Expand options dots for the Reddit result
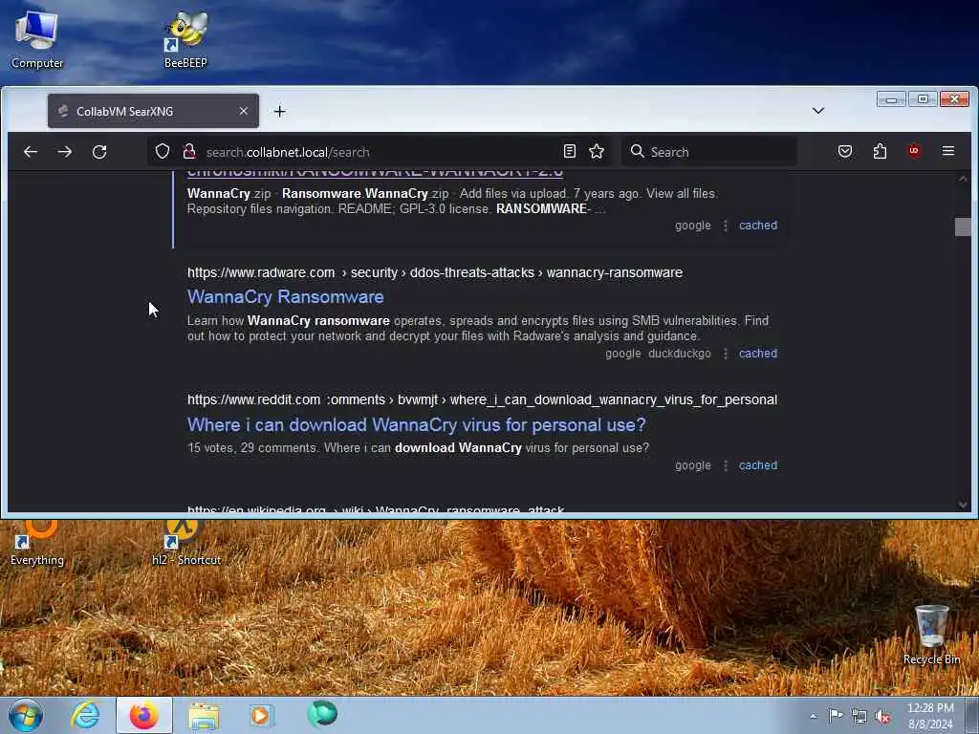This screenshot has height=734, width=979. point(726,465)
